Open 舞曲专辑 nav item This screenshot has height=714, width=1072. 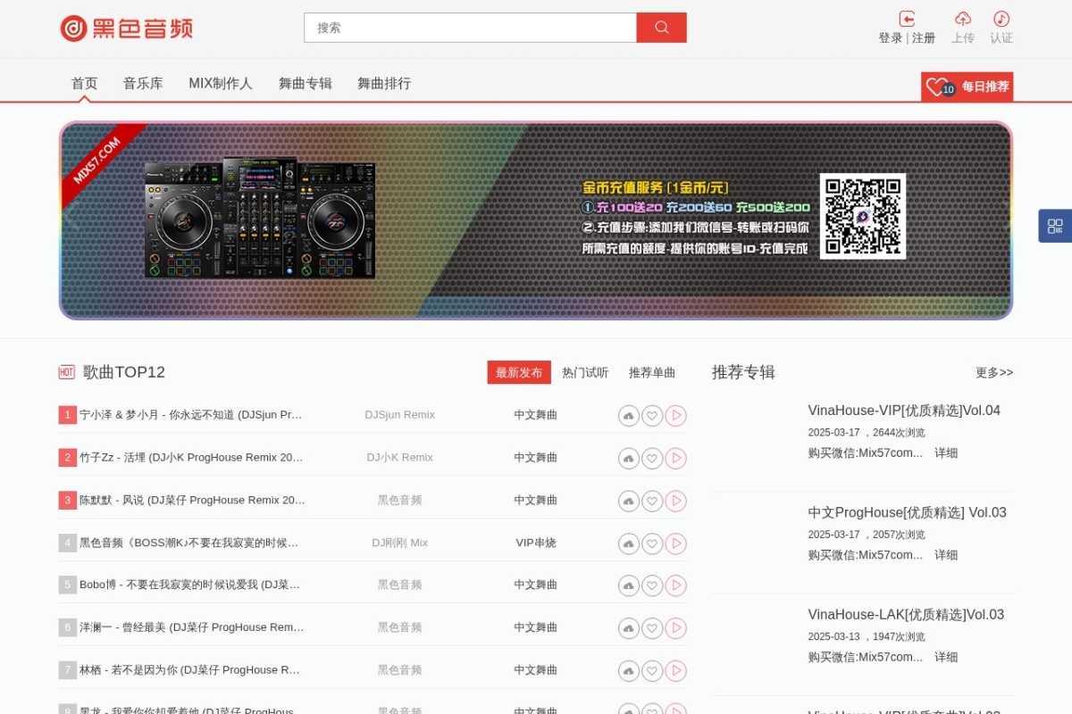tap(306, 83)
